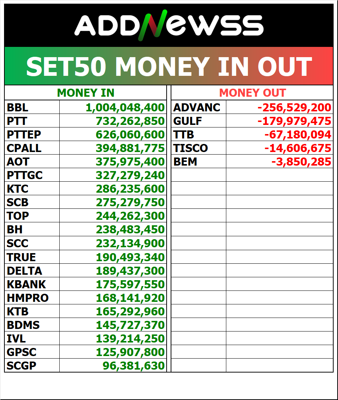This screenshot has height=400, width=338.
Task: Select the TTB stock cell
Action: (x=199, y=134)
